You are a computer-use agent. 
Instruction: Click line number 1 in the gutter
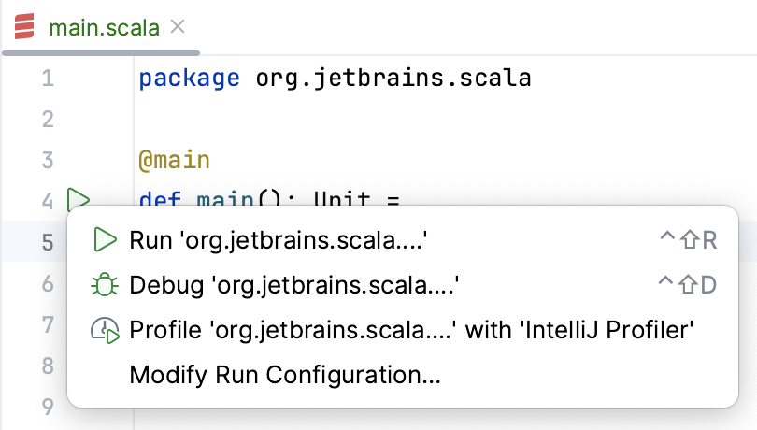(x=48, y=79)
